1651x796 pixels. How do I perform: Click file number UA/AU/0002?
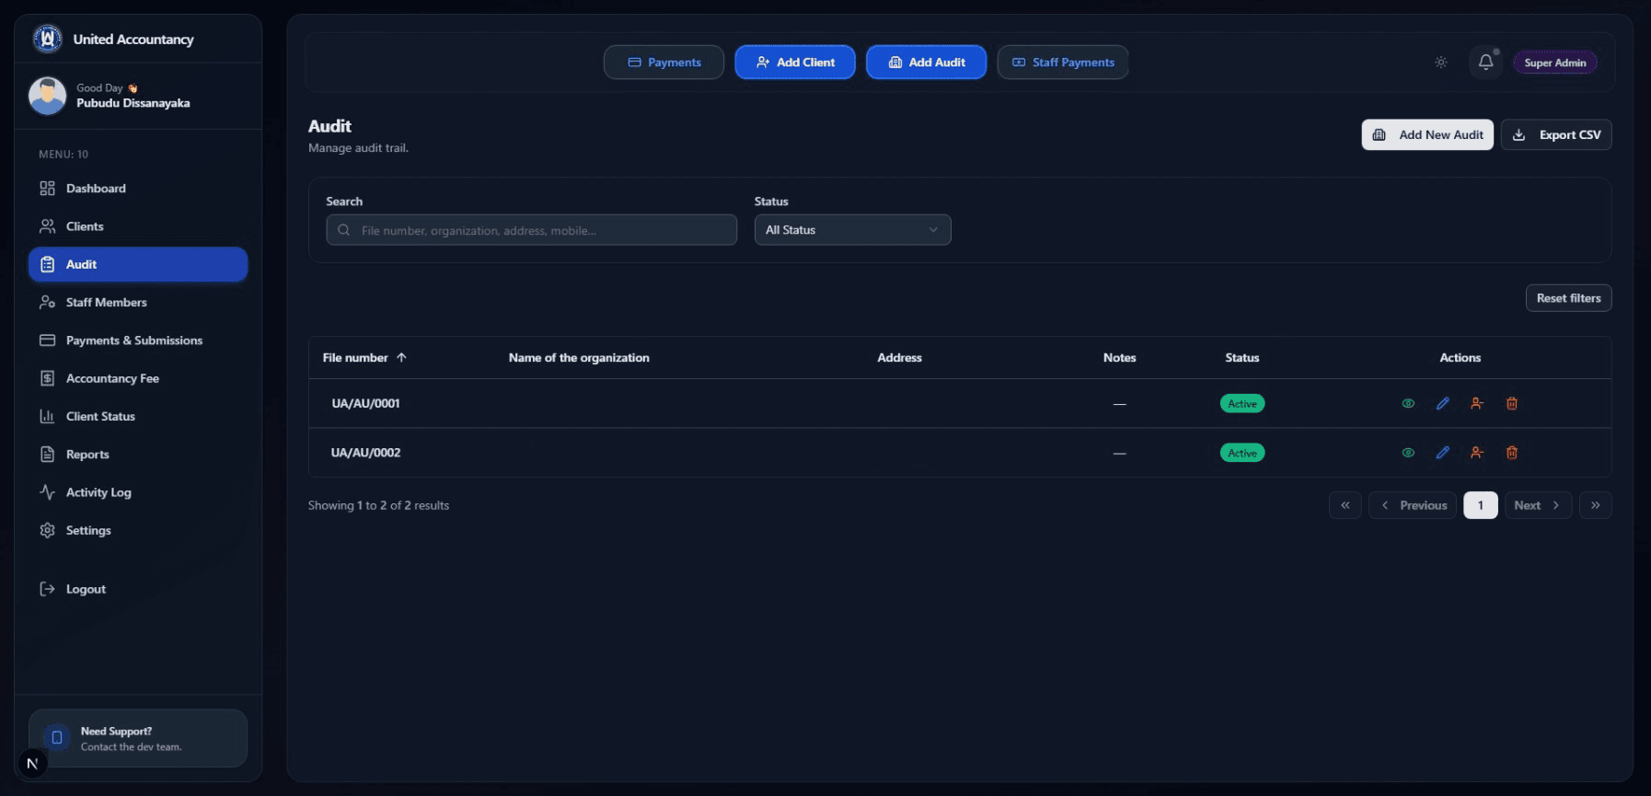coord(365,453)
